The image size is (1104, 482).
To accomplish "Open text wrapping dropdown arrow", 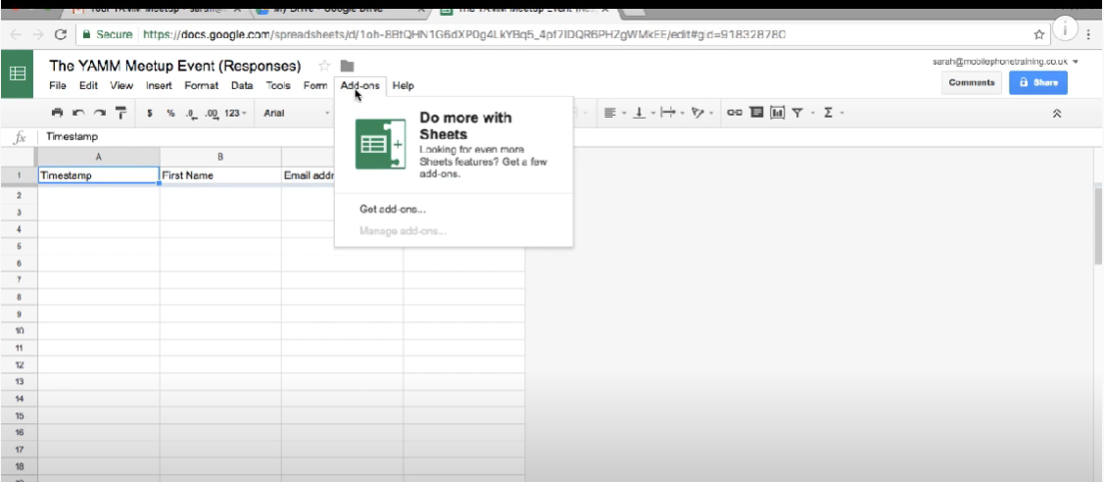I will 682,114.
